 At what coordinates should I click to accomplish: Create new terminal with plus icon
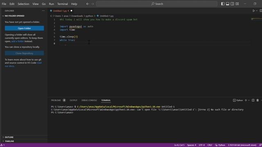coord(246,100)
